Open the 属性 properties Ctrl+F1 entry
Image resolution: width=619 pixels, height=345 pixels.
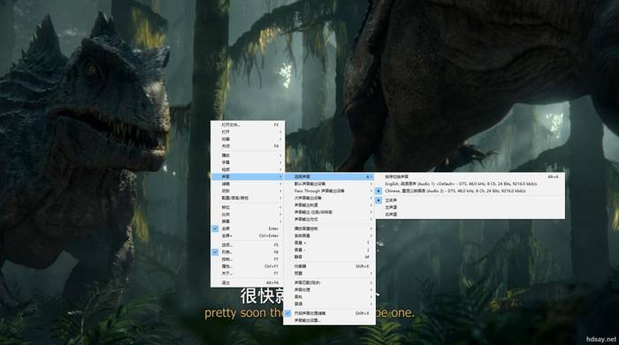248,266
